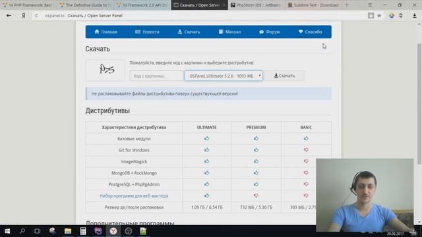Click the 732 МБ / 5.30 ГБ cell
This screenshot has height=237, width=422.
(256, 207)
